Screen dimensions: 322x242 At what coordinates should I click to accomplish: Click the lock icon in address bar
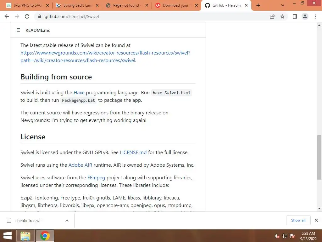click(40, 16)
